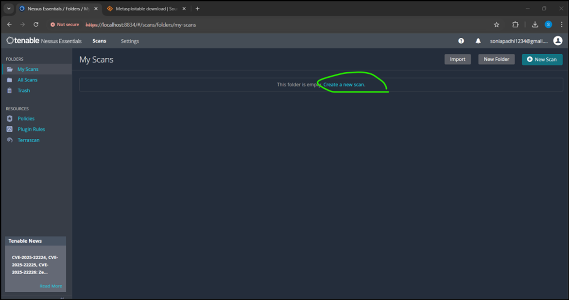Click the Terrascan icon in sidebar

point(10,140)
